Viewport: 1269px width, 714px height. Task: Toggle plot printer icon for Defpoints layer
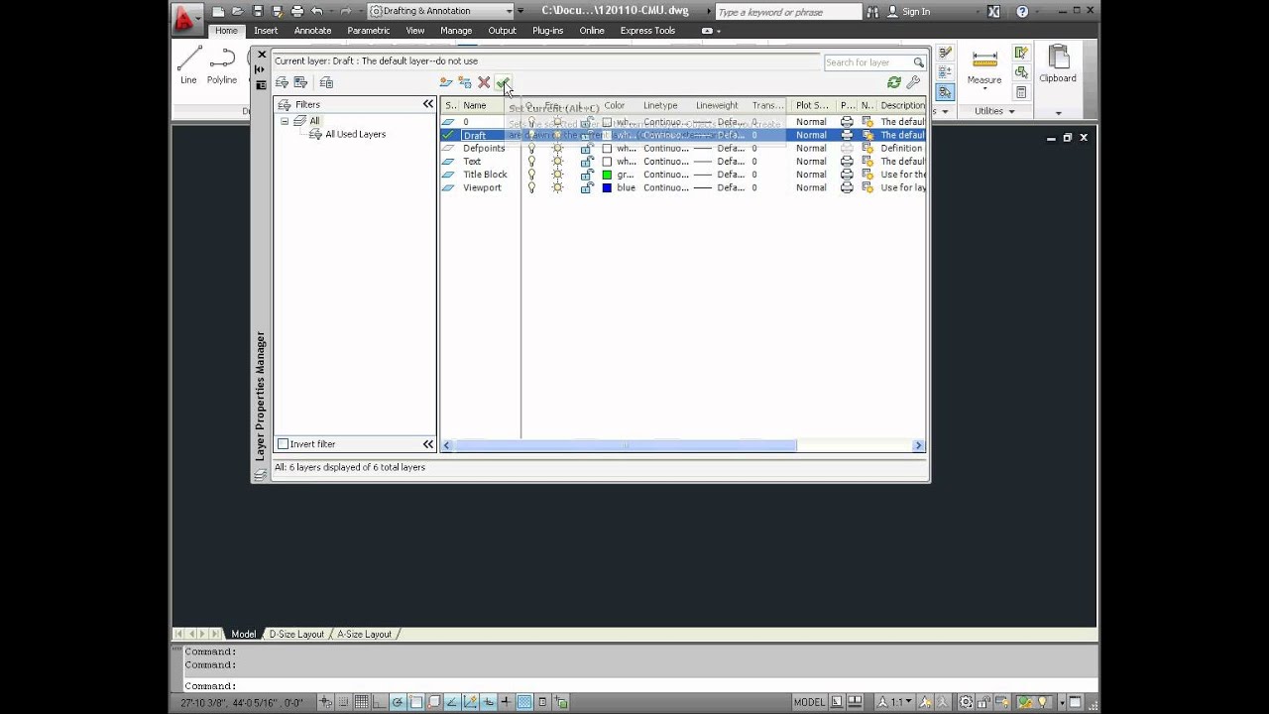[847, 148]
